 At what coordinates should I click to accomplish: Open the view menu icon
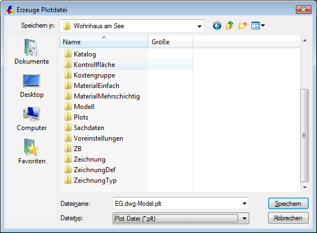(258, 26)
